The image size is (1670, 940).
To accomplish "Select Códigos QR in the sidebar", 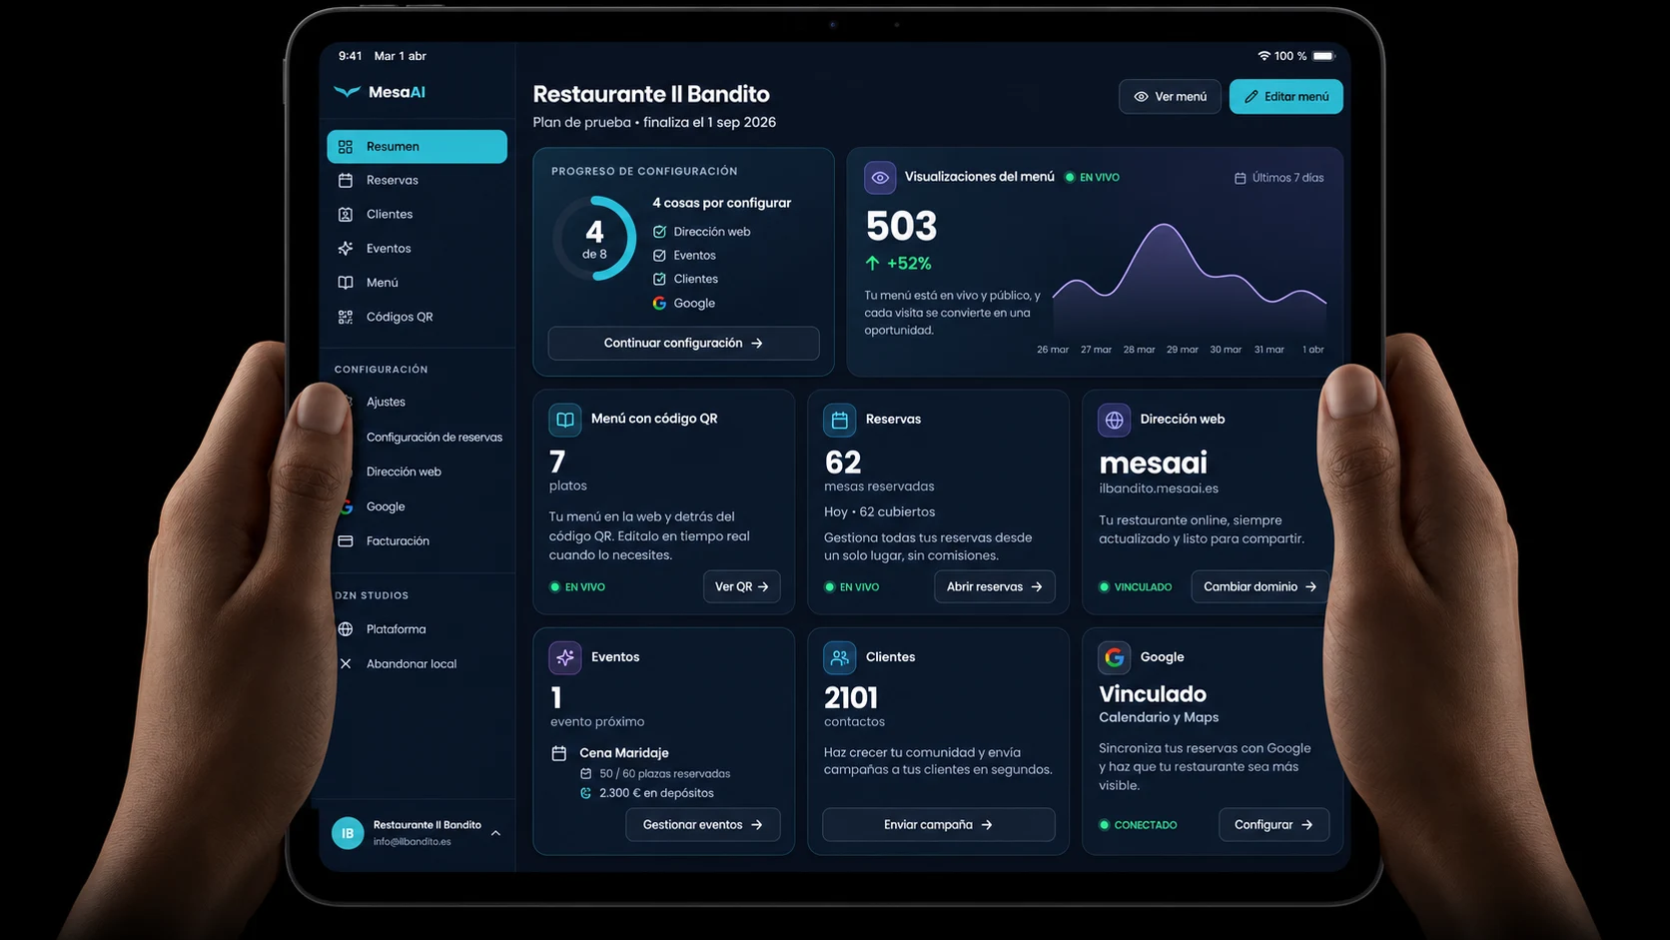I will (x=417, y=317).
